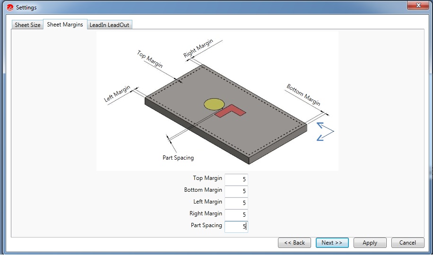
Task: Click the blue zigzag arrow icon
Action: [x=325, y=132]
